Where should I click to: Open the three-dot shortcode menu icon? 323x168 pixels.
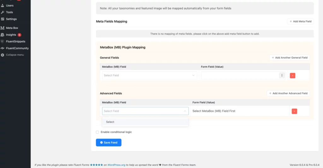[282, 75]
